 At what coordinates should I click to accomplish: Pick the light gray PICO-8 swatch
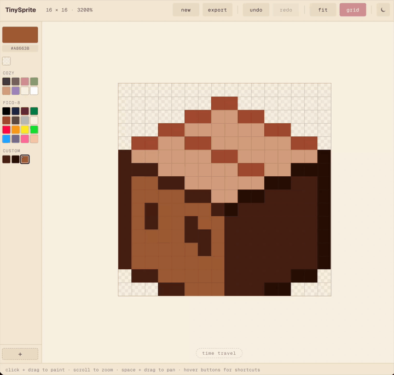click(x=25, y=120)
